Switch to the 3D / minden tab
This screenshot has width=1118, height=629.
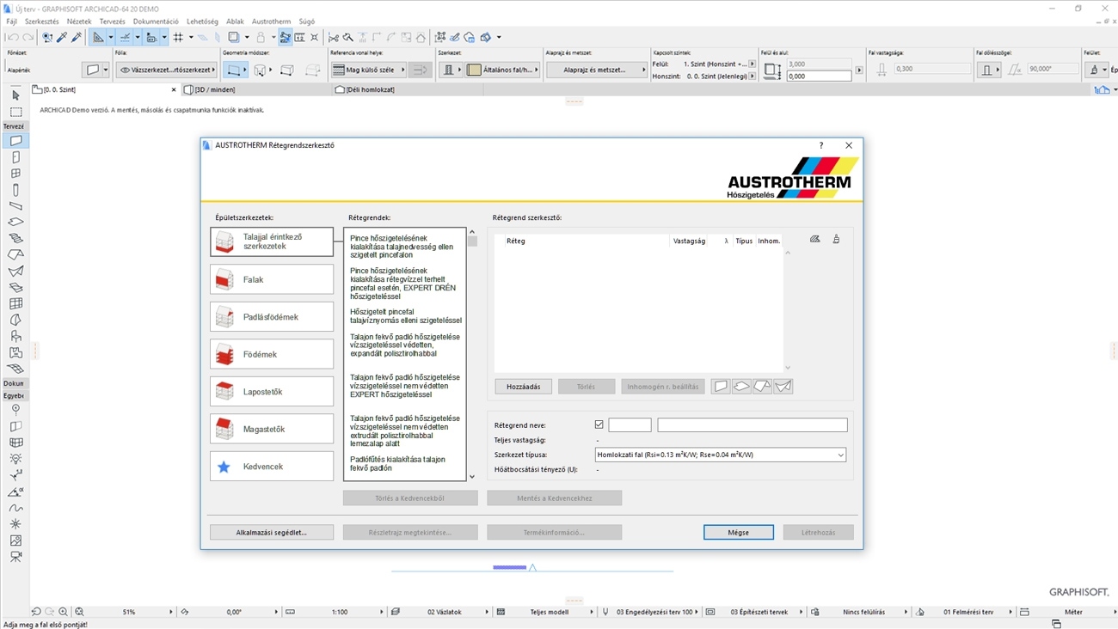click(215, 89)
